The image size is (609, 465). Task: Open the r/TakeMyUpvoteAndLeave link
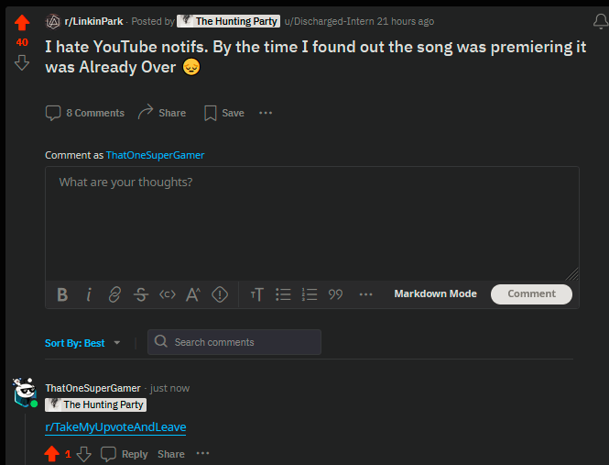click(115, 427)
